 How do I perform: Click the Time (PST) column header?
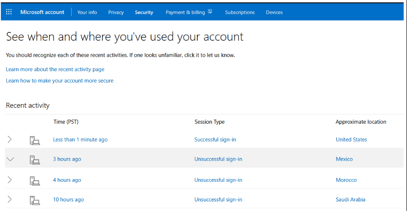pyautogui.click(x=66, y=122)
